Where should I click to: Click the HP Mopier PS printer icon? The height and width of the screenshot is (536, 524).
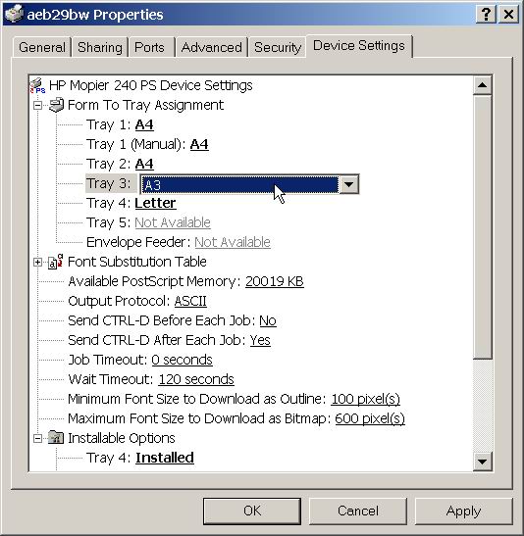point(37,85)
